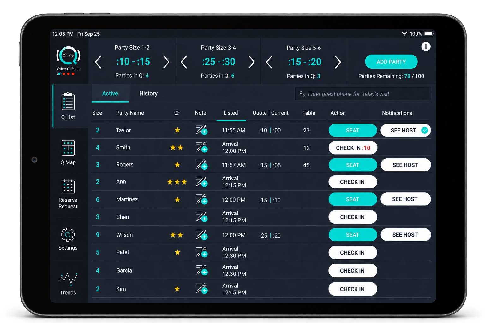Increase quote time for Party Size 5-6
The height and width of the screenshot is (323, 485).
click(338, 62)
